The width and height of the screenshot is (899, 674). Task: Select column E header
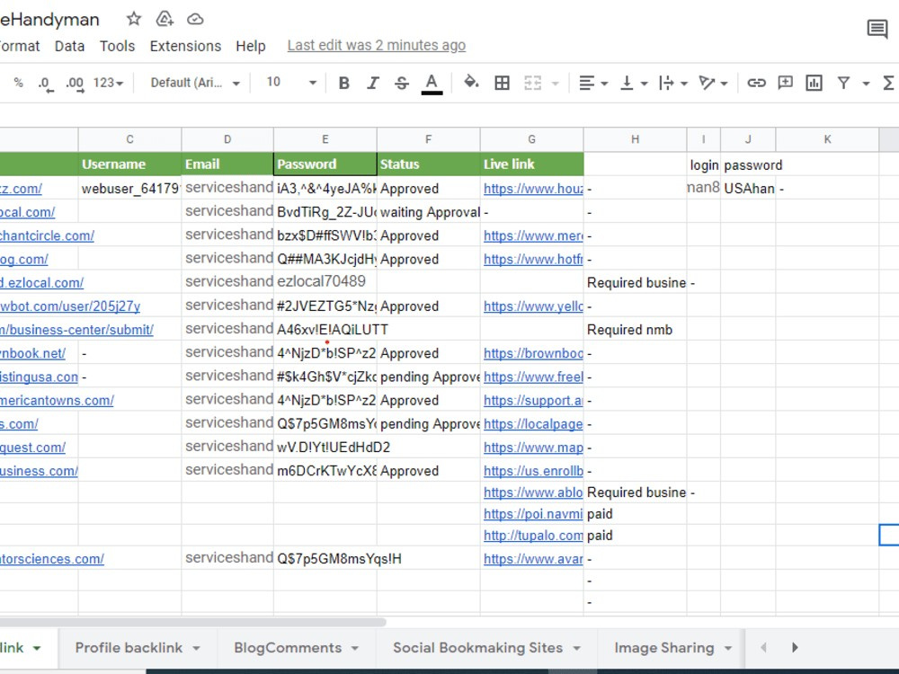[325, 139]
